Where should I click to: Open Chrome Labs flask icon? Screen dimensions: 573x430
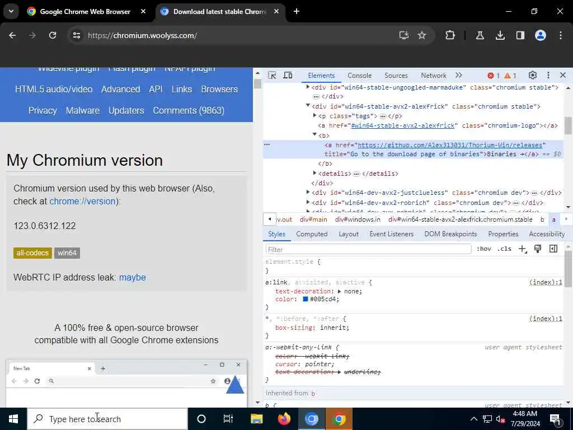[480, 35]
